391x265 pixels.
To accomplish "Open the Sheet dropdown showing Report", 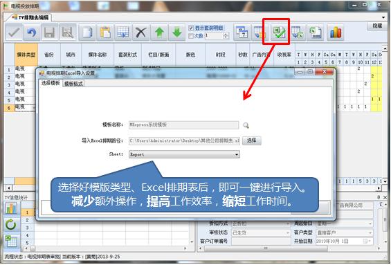I will (x=237, y=154).
